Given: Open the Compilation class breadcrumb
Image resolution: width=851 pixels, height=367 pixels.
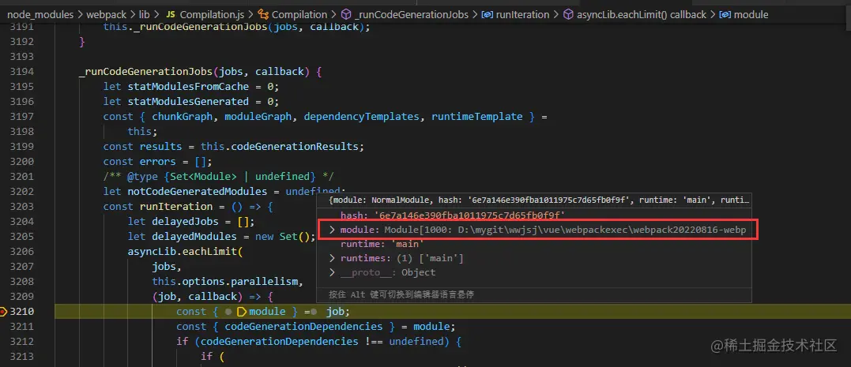Looking at the screenshot, I should point(299,15).
